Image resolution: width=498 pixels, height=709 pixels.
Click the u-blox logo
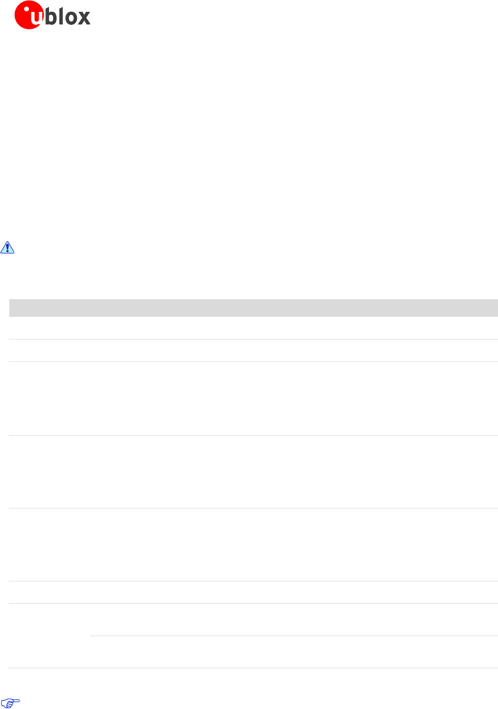click(x=53, y=16)
